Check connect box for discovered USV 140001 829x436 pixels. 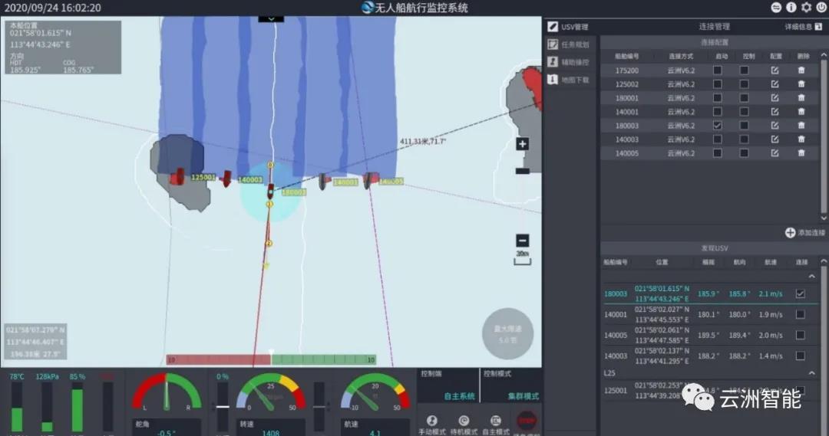click(801, 315)
